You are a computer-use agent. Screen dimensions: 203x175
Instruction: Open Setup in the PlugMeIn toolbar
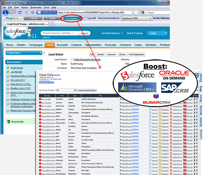(x=52, y=18)
